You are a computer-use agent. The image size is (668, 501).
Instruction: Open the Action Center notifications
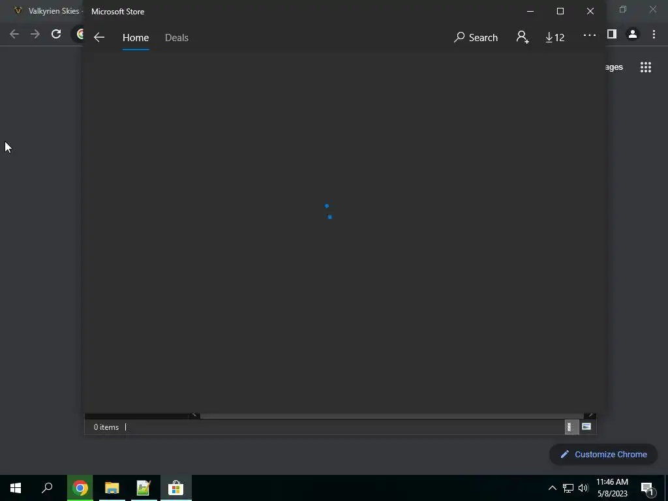point(647,489)
